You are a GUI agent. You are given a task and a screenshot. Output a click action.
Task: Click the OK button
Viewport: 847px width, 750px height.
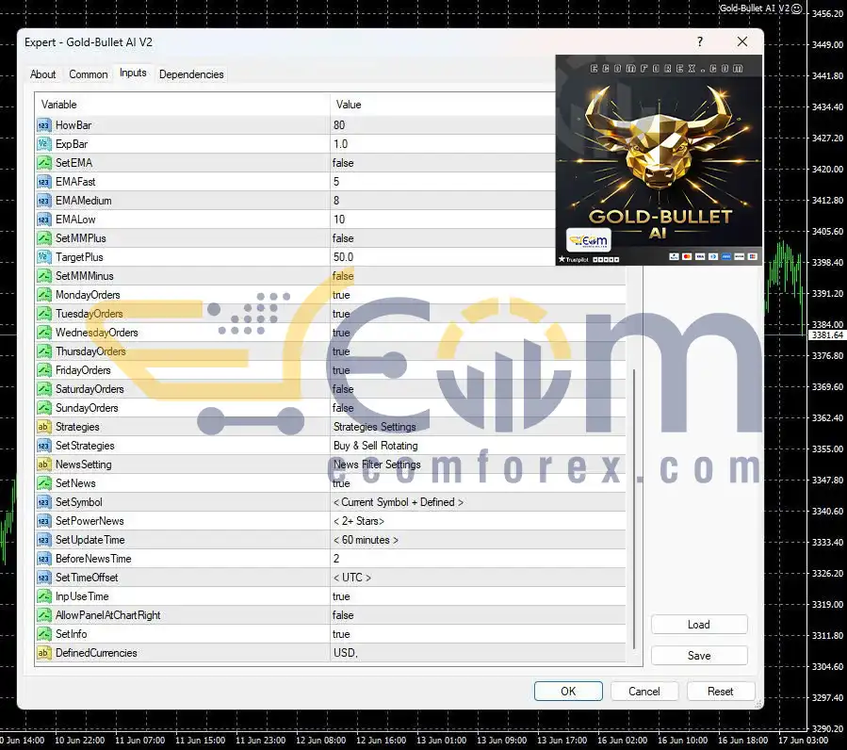[x=568, y=692]
